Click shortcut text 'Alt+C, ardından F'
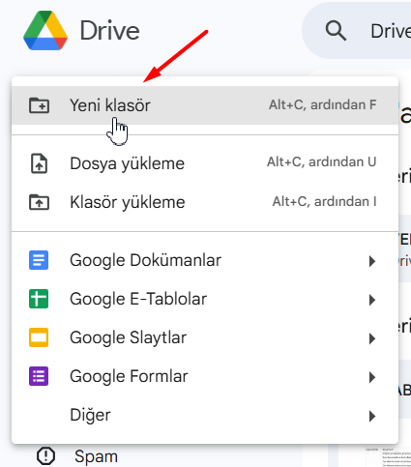The image size is (411, 467). point(323,105)
